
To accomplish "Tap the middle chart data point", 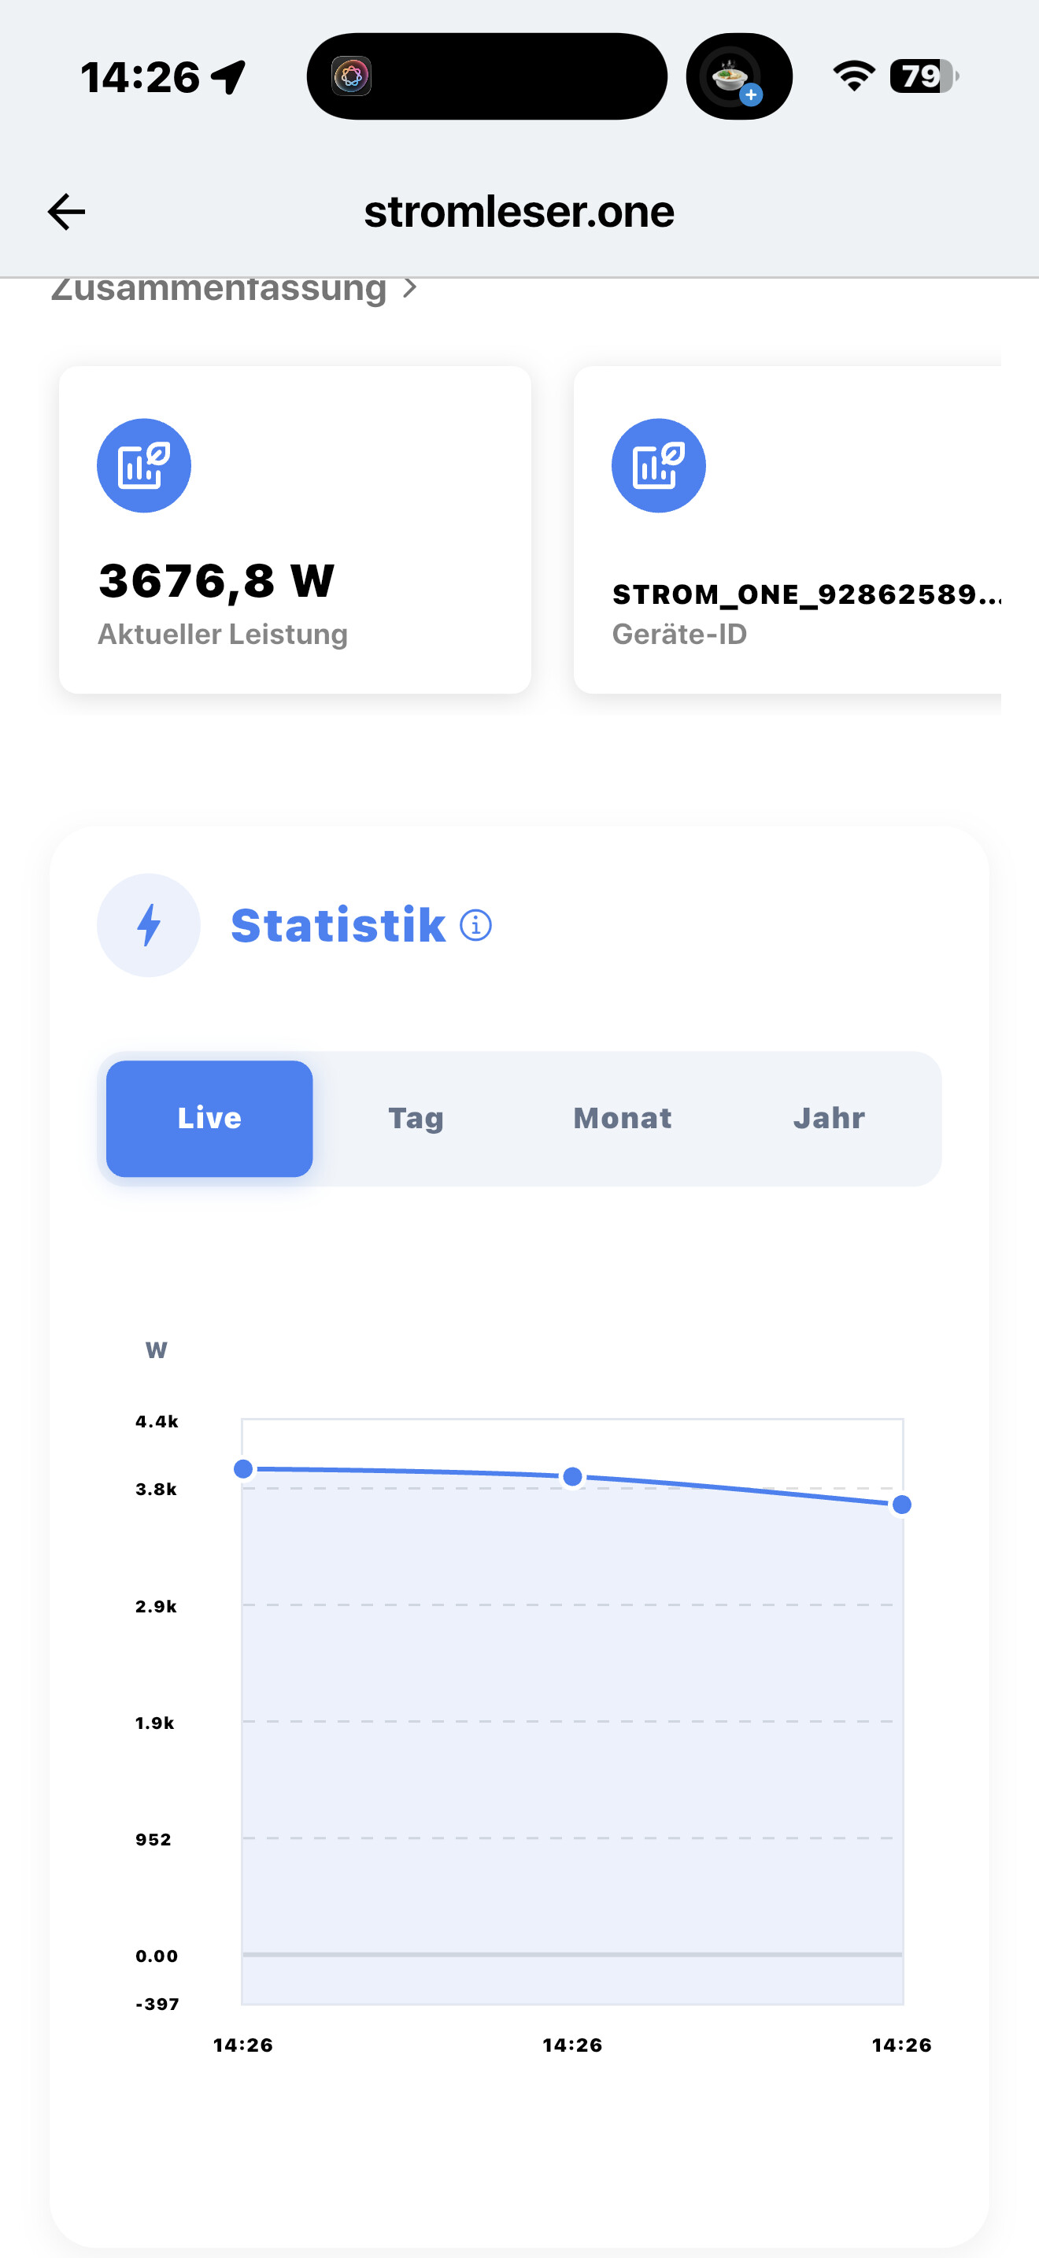I will pos(572,1476).
